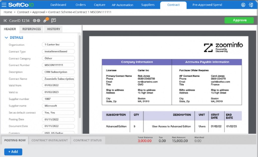Click the + Add button

click(13, 152)
